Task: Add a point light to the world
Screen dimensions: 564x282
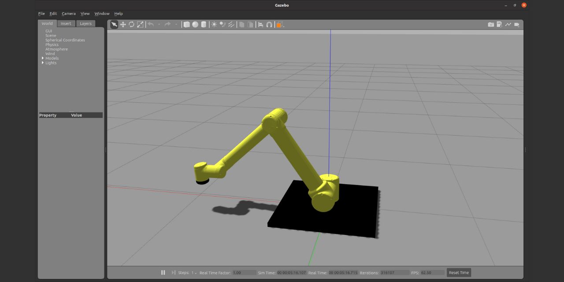Action: [x=214, y=24]
